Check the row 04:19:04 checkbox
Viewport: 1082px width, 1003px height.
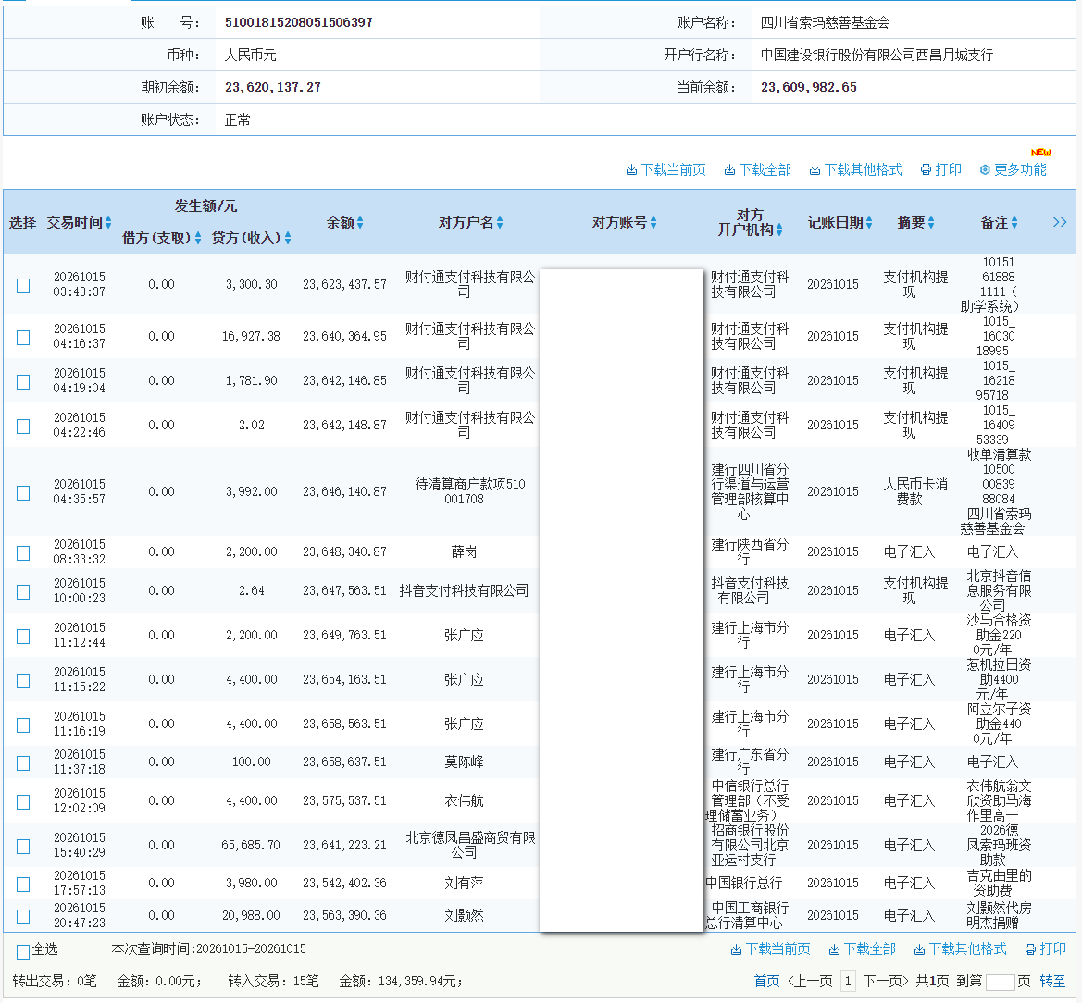pyautogui.click(x=23, y=382)
